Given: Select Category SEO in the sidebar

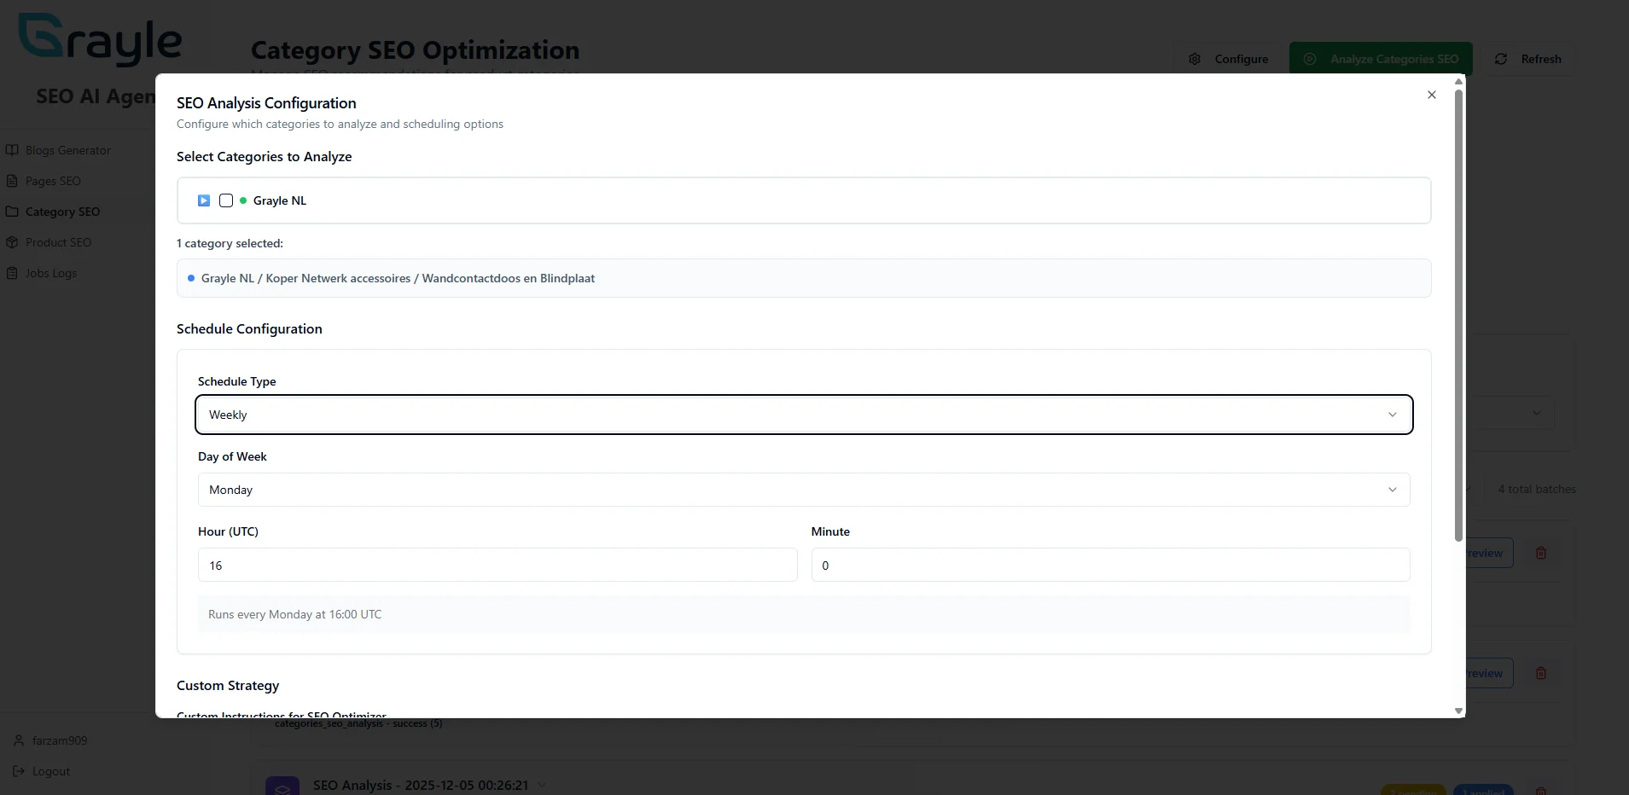Looking at the screenshot, I should click(62, 212).
